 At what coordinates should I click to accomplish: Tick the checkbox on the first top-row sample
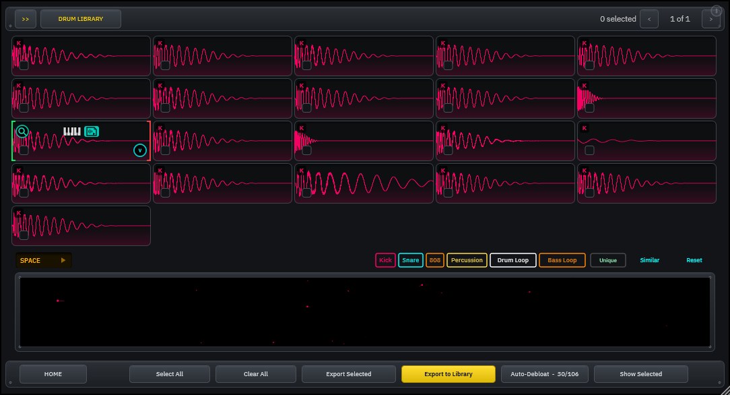[24, 65]
